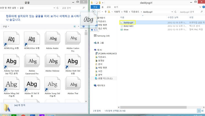Open the 보기 view ribbon tab
Screen dimensions: 205x116
click(116, 7)
